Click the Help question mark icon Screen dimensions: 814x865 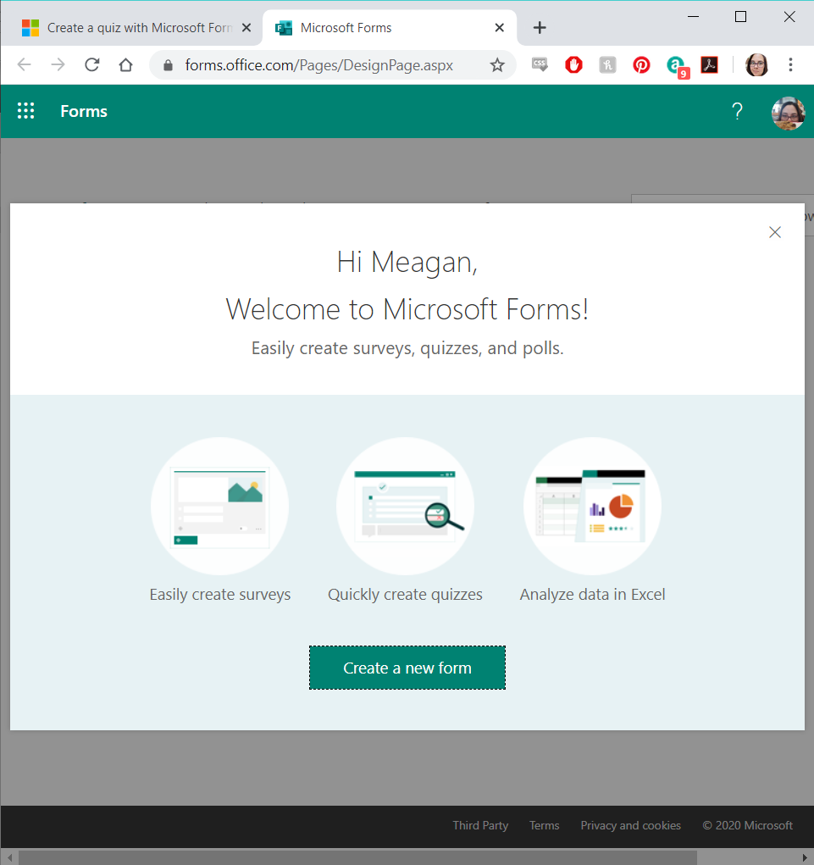[737, 111]
